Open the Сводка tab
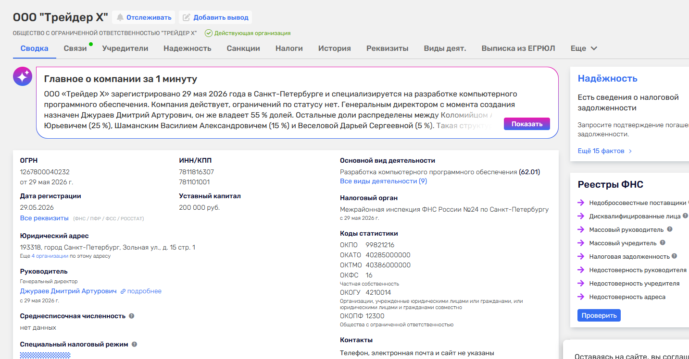 coord(34,48)
